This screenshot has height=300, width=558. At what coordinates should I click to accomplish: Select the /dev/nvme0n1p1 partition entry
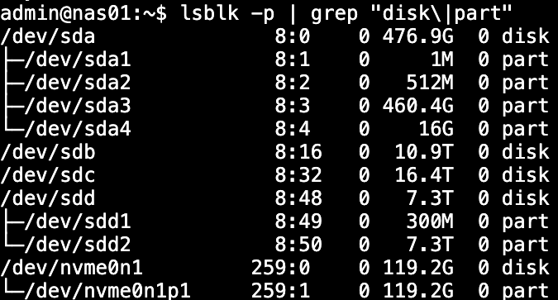107,291
